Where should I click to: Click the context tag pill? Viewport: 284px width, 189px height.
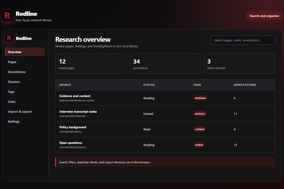199,129
